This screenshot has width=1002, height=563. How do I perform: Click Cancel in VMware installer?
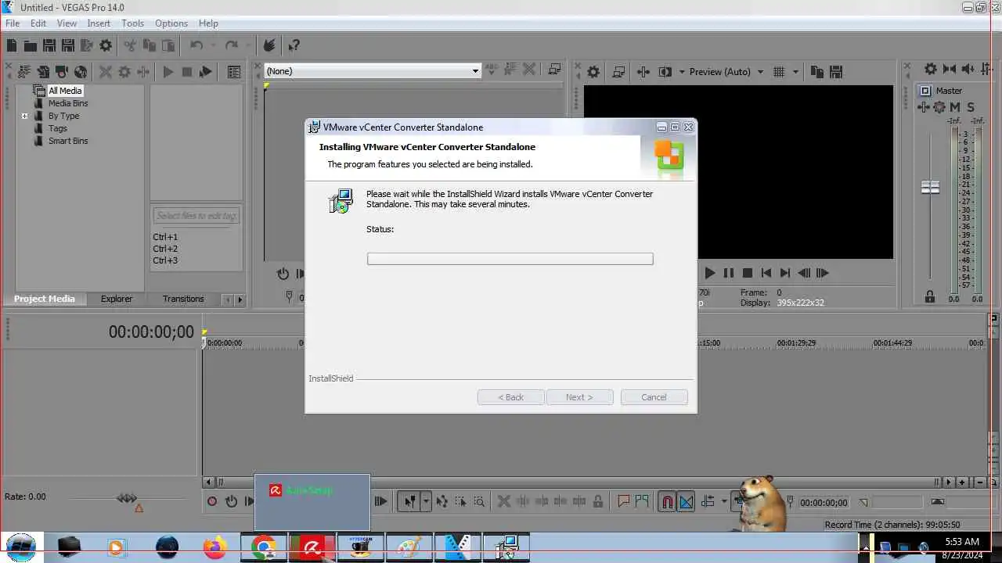(x=654, y=397)
